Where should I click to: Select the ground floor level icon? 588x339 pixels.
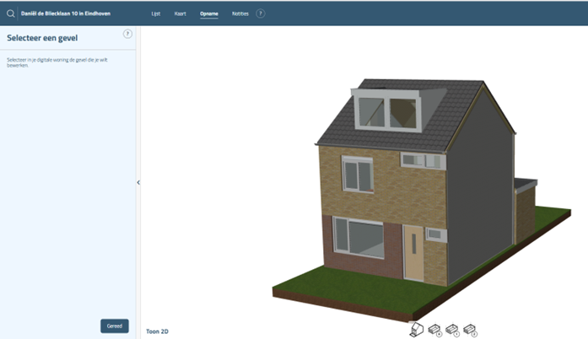(435, 330)
